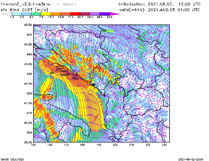This screenshot has width=209, height=161.
Task: Click the yellow 7.9–10.7 legend swatch
Action: pyautogui.click(x=46, y=14)
